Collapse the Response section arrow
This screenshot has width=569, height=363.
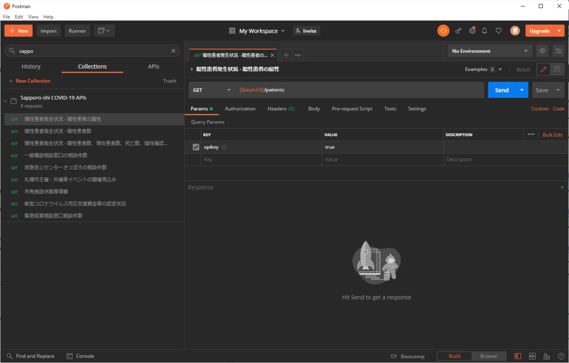(562, 187)
